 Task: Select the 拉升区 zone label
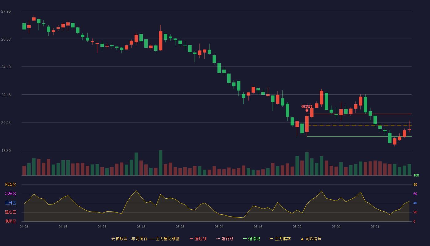pyautogui.click(x=10, y=203)
